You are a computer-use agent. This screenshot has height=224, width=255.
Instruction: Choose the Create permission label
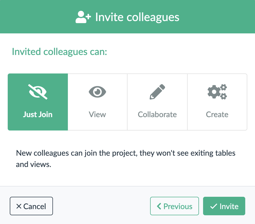click(x=217, y=114)
